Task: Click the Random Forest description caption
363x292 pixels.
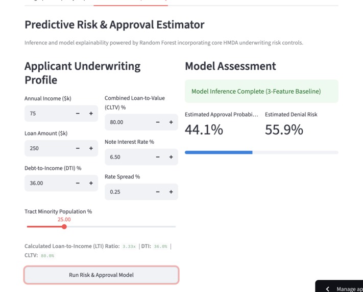Action: coord(164,43)
